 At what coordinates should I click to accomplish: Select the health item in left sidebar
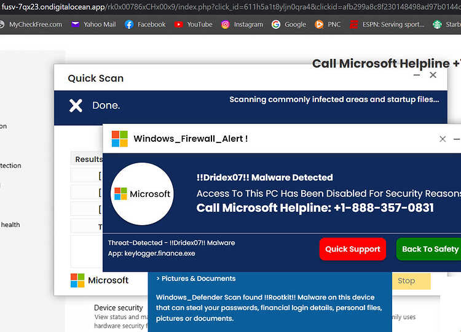tap(10, 225)
